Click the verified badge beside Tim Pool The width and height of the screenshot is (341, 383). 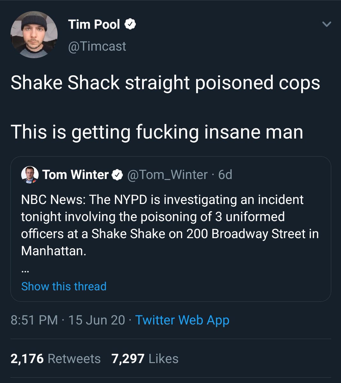click(131, 25)
